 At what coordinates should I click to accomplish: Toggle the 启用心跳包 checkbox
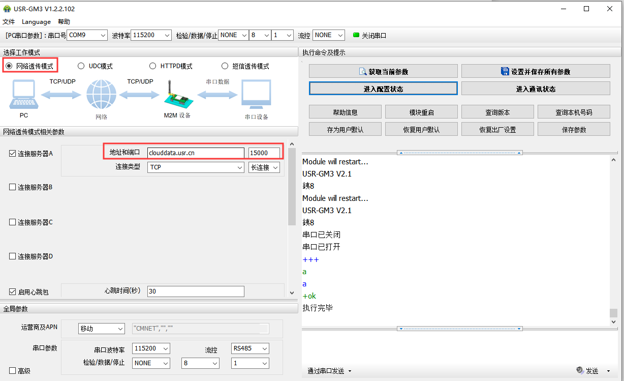(x=13, y=292)
